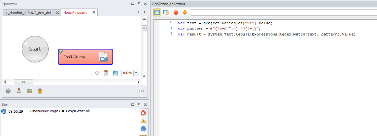
Task: Toggle the info filter in the log panel
Action: tap(143, 129)
